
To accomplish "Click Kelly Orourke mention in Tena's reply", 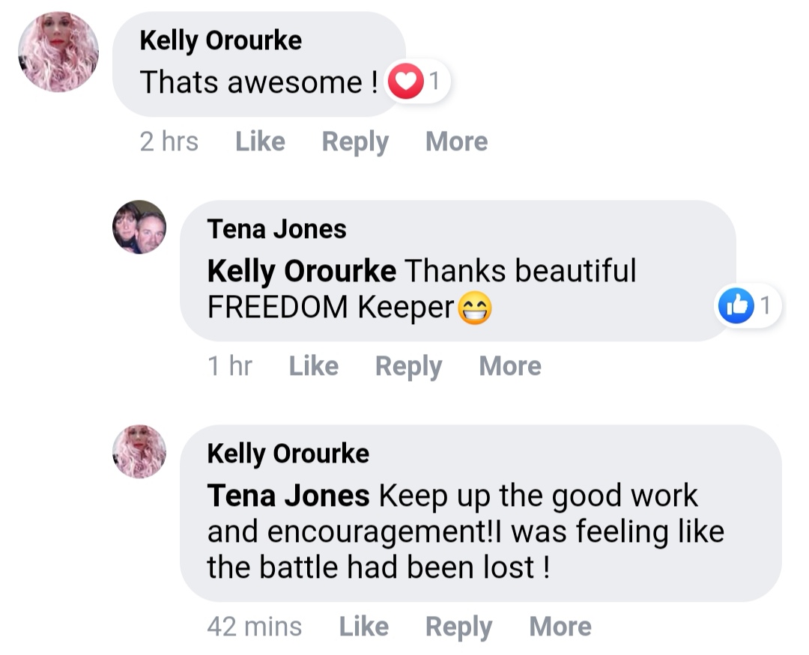I will (x=301, y=270).
